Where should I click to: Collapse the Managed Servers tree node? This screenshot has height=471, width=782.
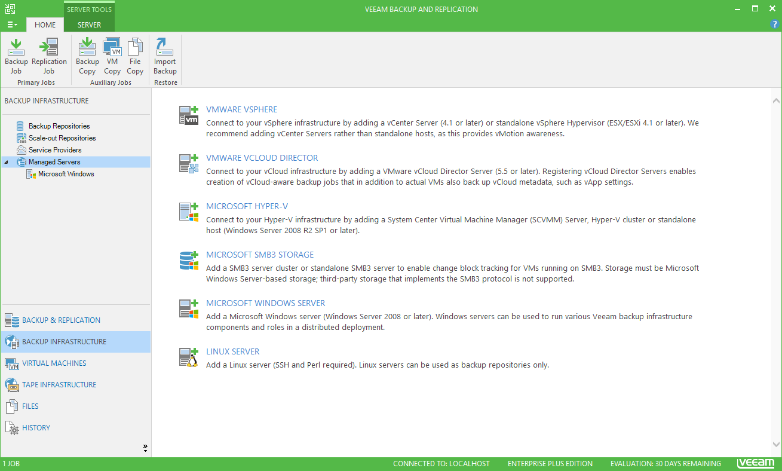coord(6,162)
